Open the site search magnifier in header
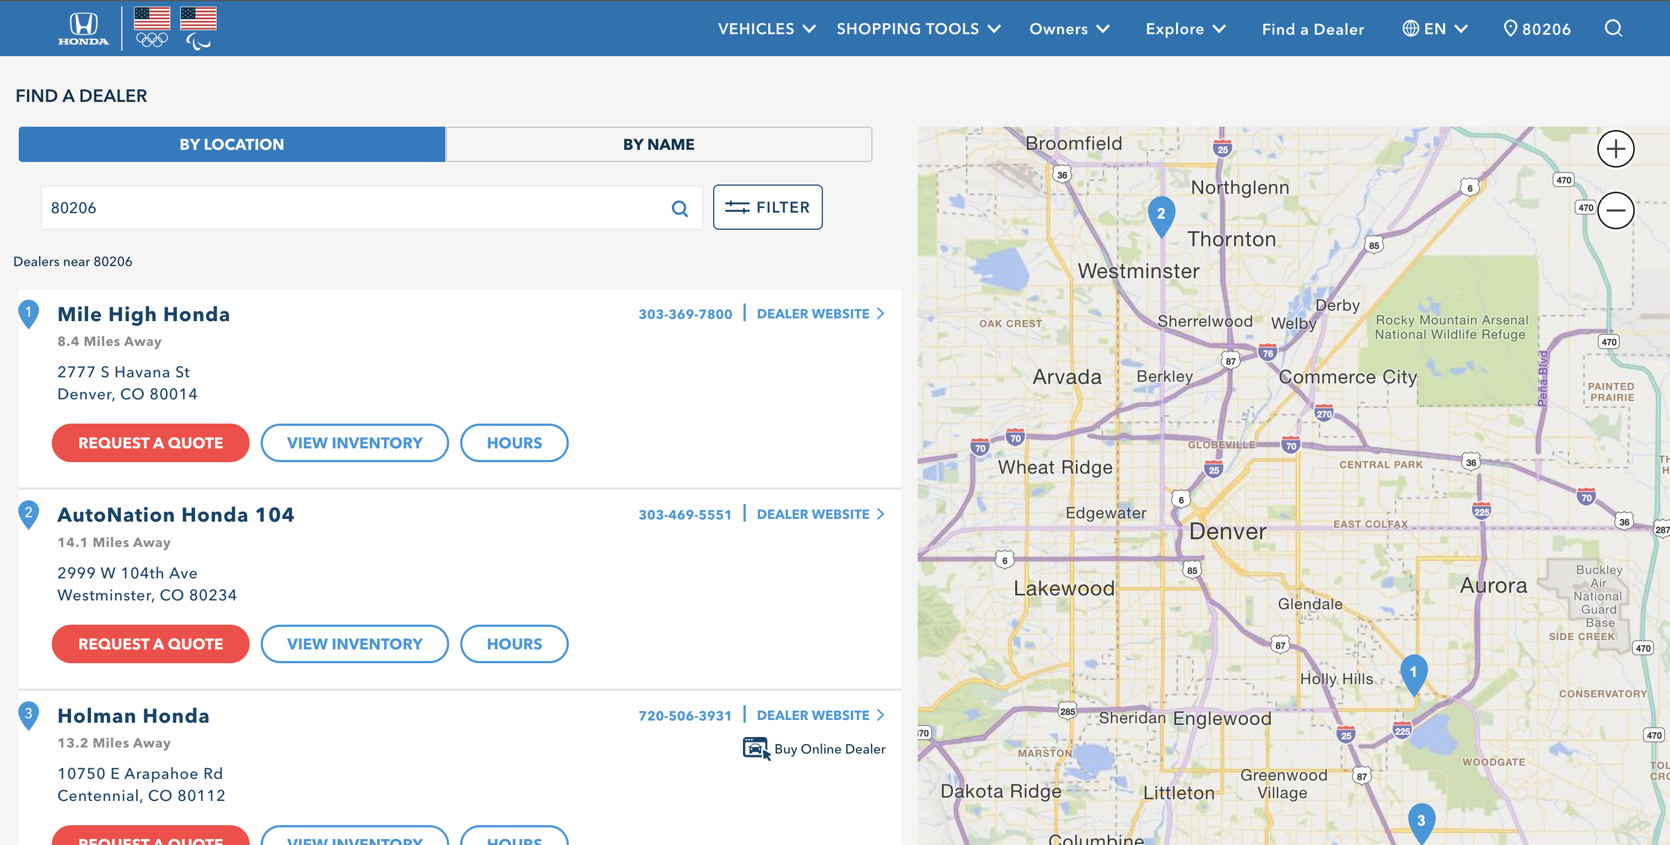The image size is (1670, 845). pyautogui.click(x=1613, y=29)
